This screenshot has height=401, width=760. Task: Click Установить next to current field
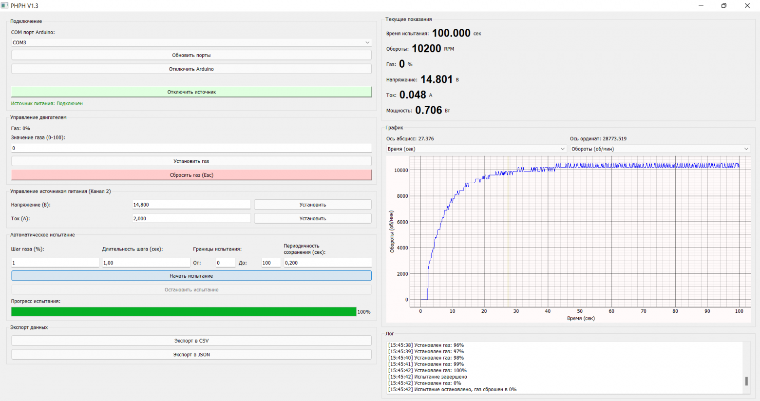(312, 219)
